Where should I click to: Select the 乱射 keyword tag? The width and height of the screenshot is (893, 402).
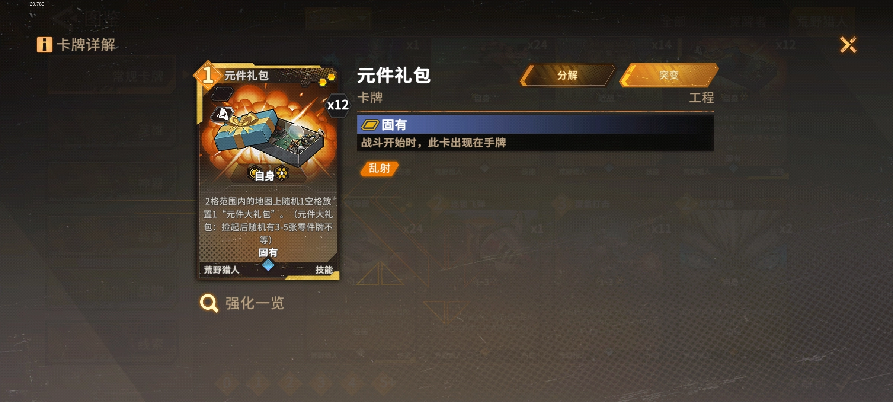pos(379,169)
